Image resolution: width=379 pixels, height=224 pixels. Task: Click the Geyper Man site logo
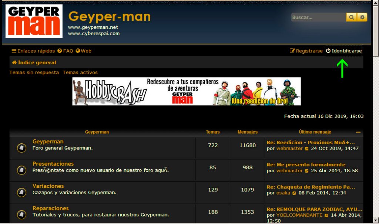point(34,21)
